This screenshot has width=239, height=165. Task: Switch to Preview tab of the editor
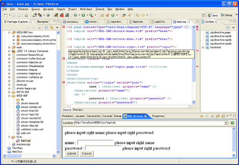coord(78,110)
